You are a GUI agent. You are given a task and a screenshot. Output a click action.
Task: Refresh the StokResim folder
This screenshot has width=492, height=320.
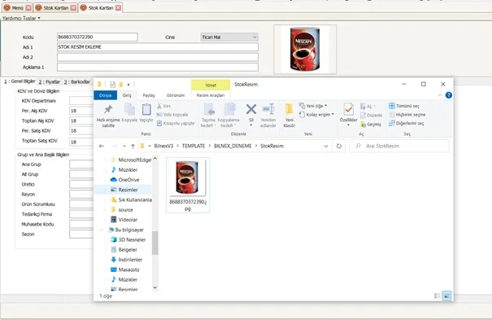click(x=339, y=146)
